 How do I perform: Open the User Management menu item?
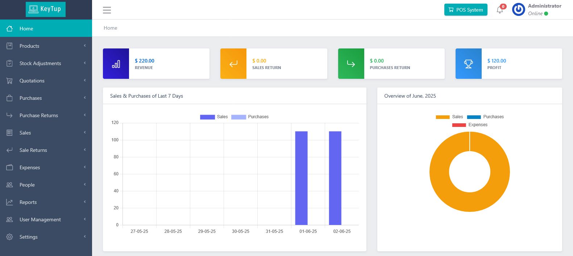click(46, 219)
